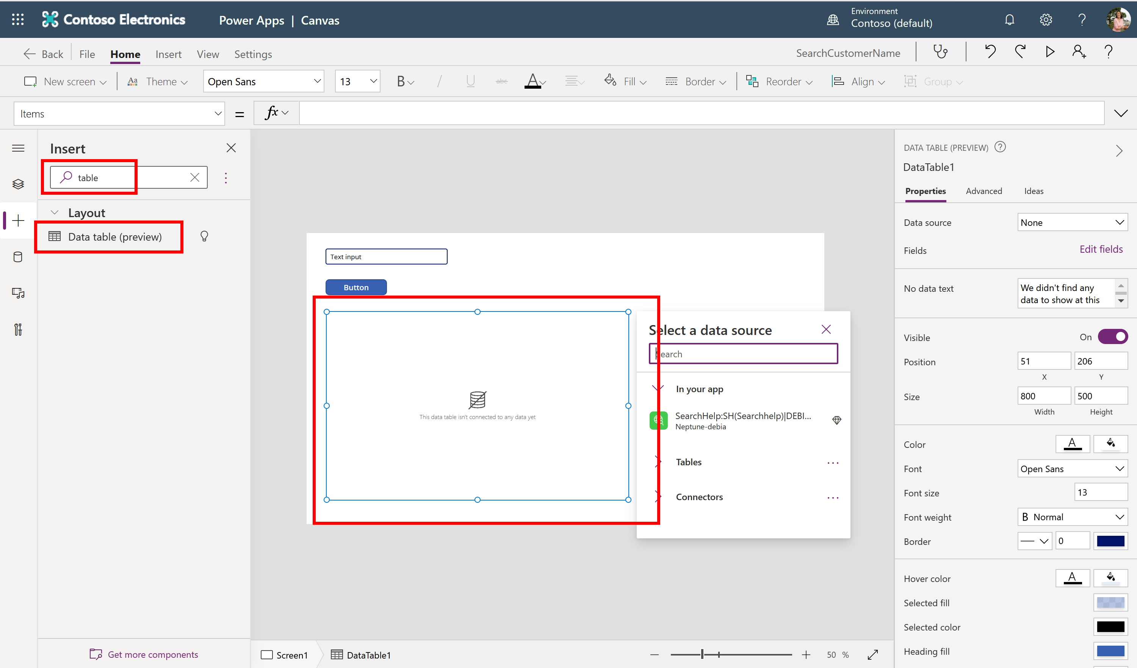The image size is (1137, 668).
Task: Open the Media pane icon
Action: [x=18, y=293]
